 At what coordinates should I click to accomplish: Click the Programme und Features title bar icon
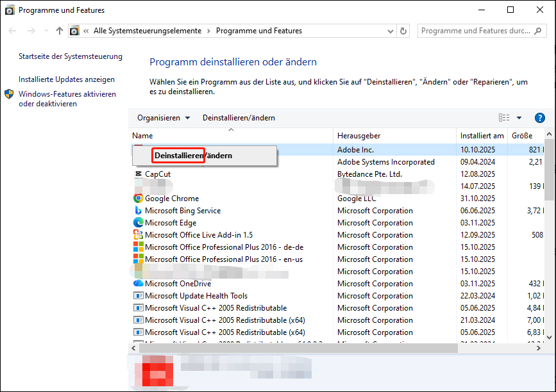(10, 10)
